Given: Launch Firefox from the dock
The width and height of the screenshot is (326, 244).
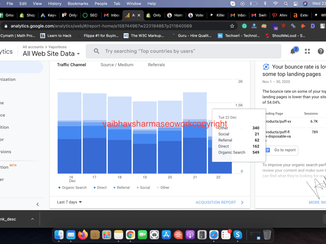Looking at the screenshot, I should coord(83,235).
